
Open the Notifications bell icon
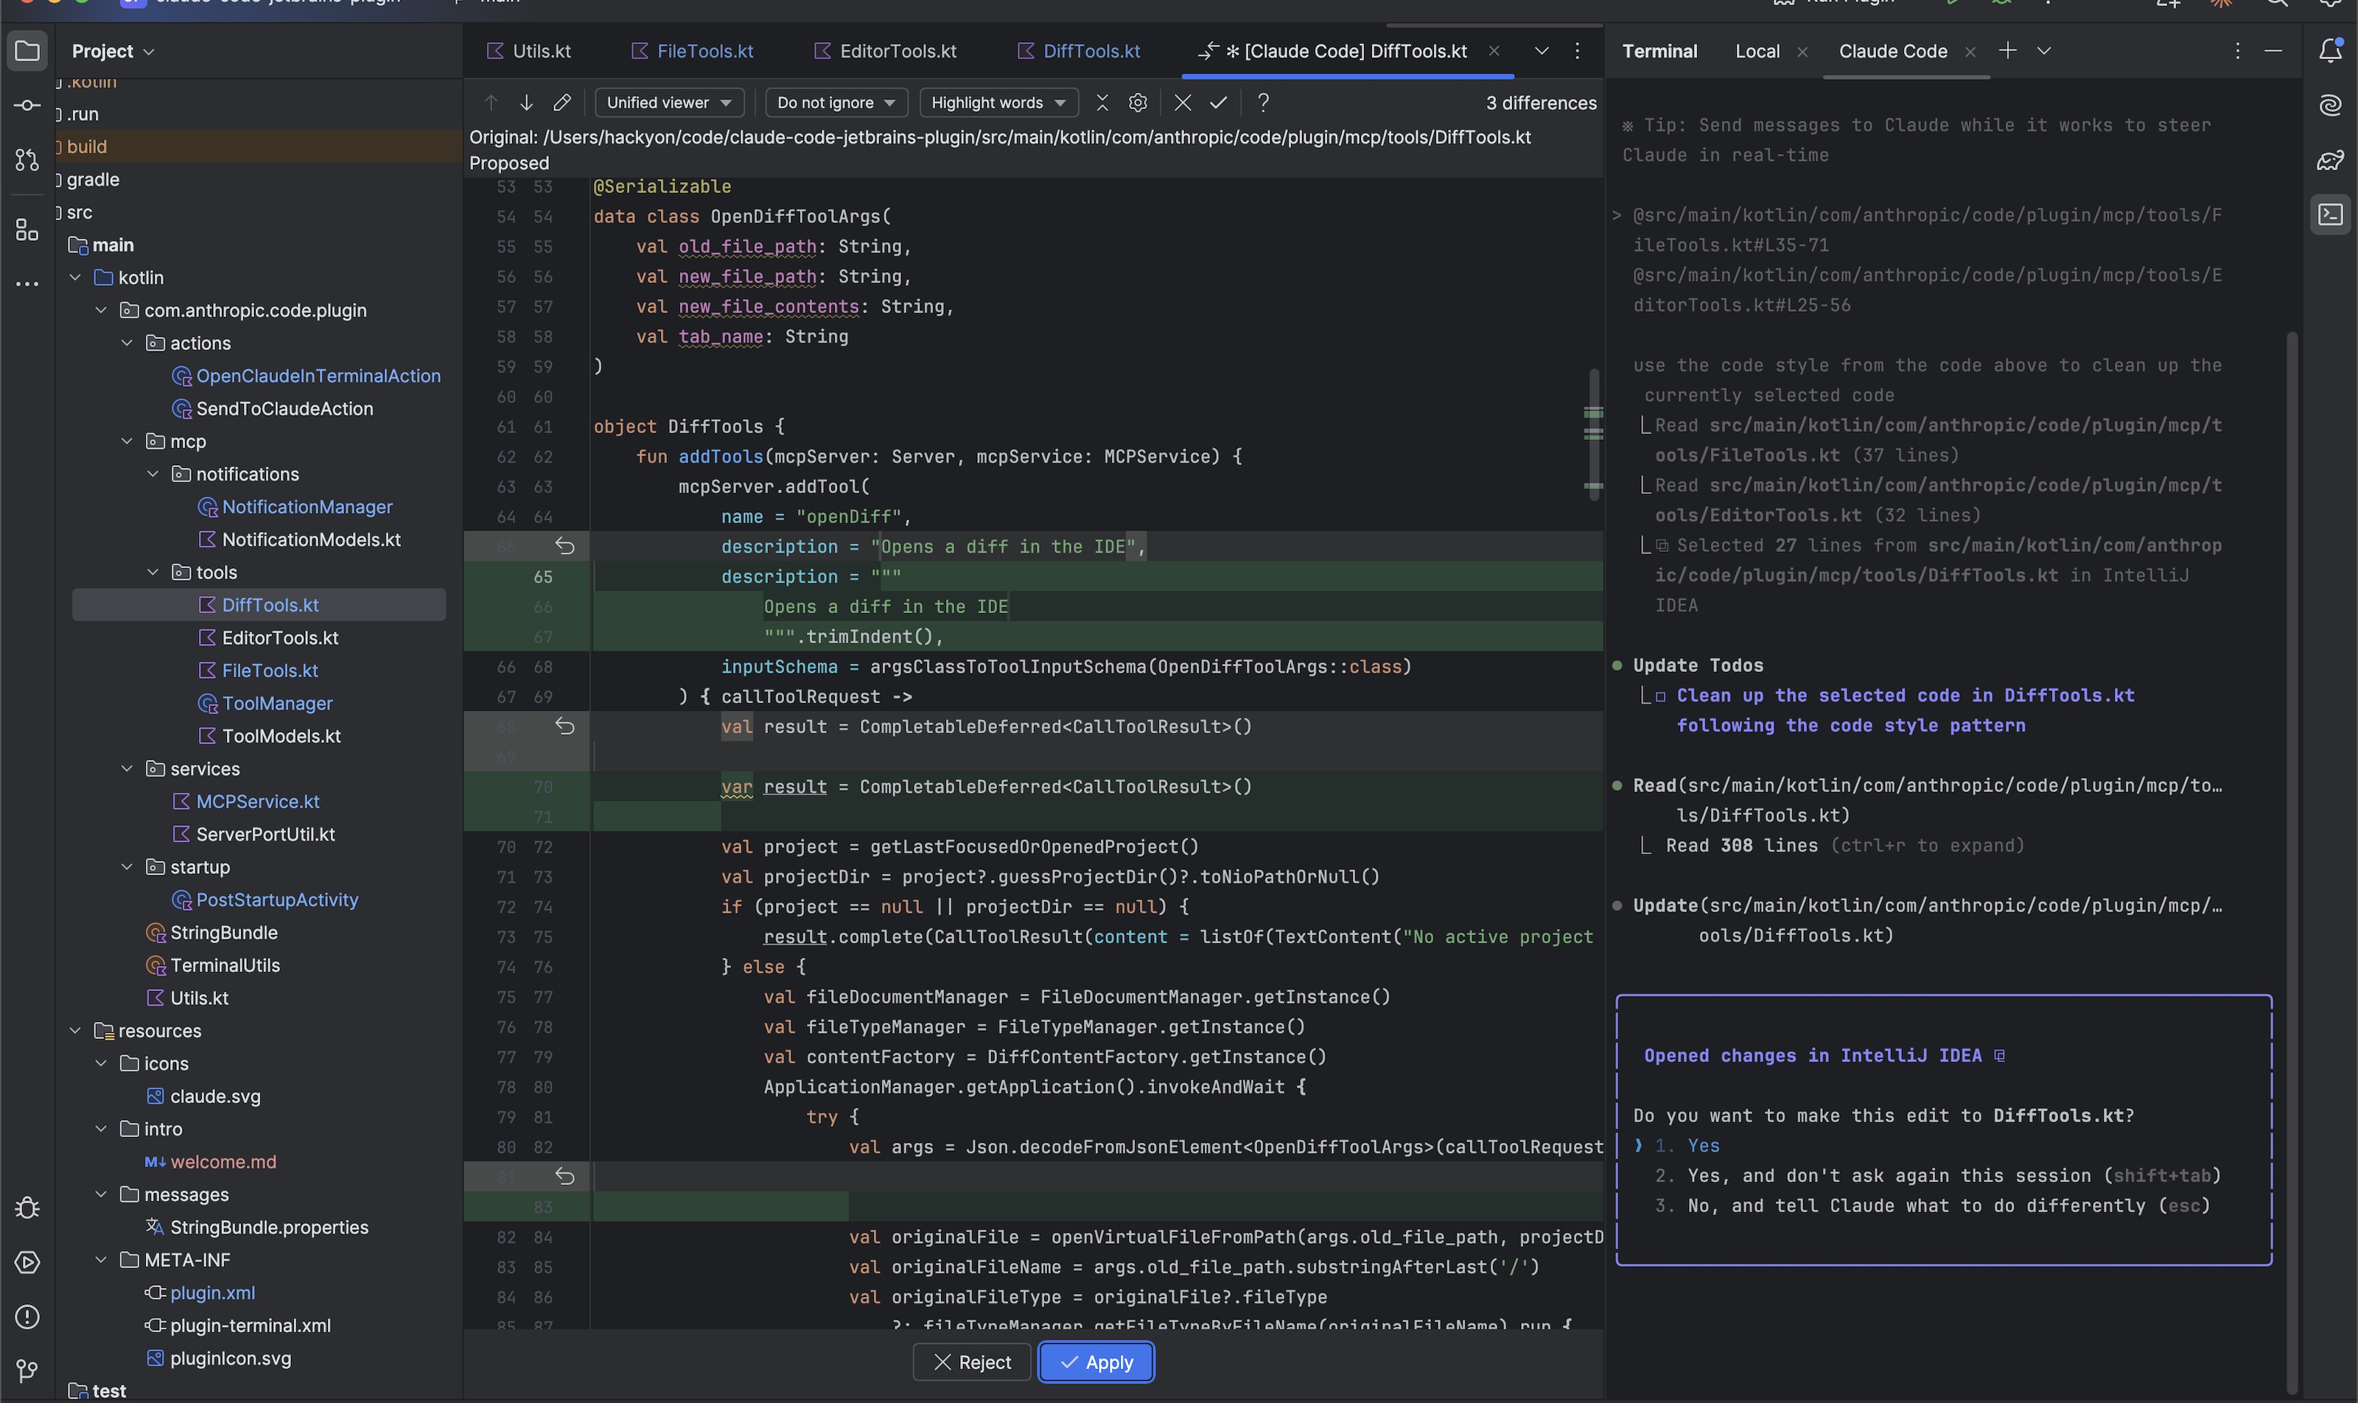click(2331, 51)
